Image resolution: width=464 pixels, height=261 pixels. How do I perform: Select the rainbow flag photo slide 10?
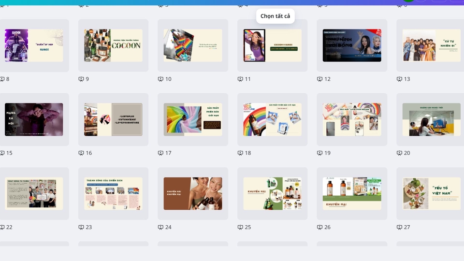pos(192,45)
